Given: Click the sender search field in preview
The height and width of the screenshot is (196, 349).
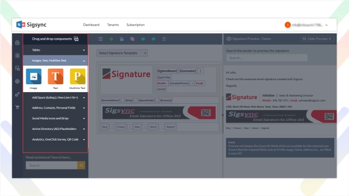Looking at the screenshot, I should 267,58.
